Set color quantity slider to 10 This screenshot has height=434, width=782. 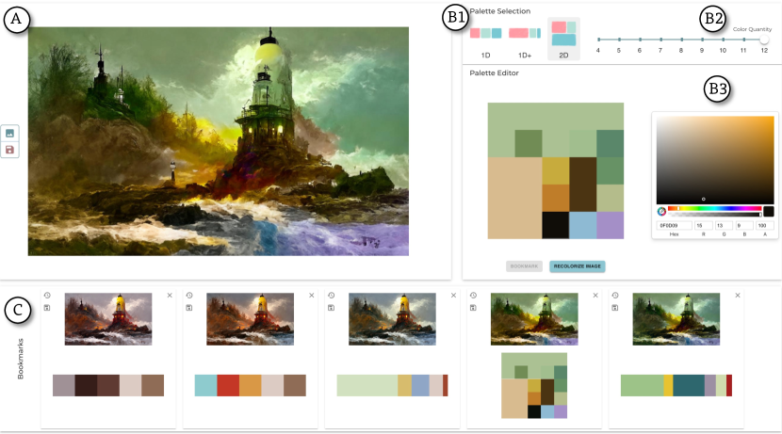724,40
